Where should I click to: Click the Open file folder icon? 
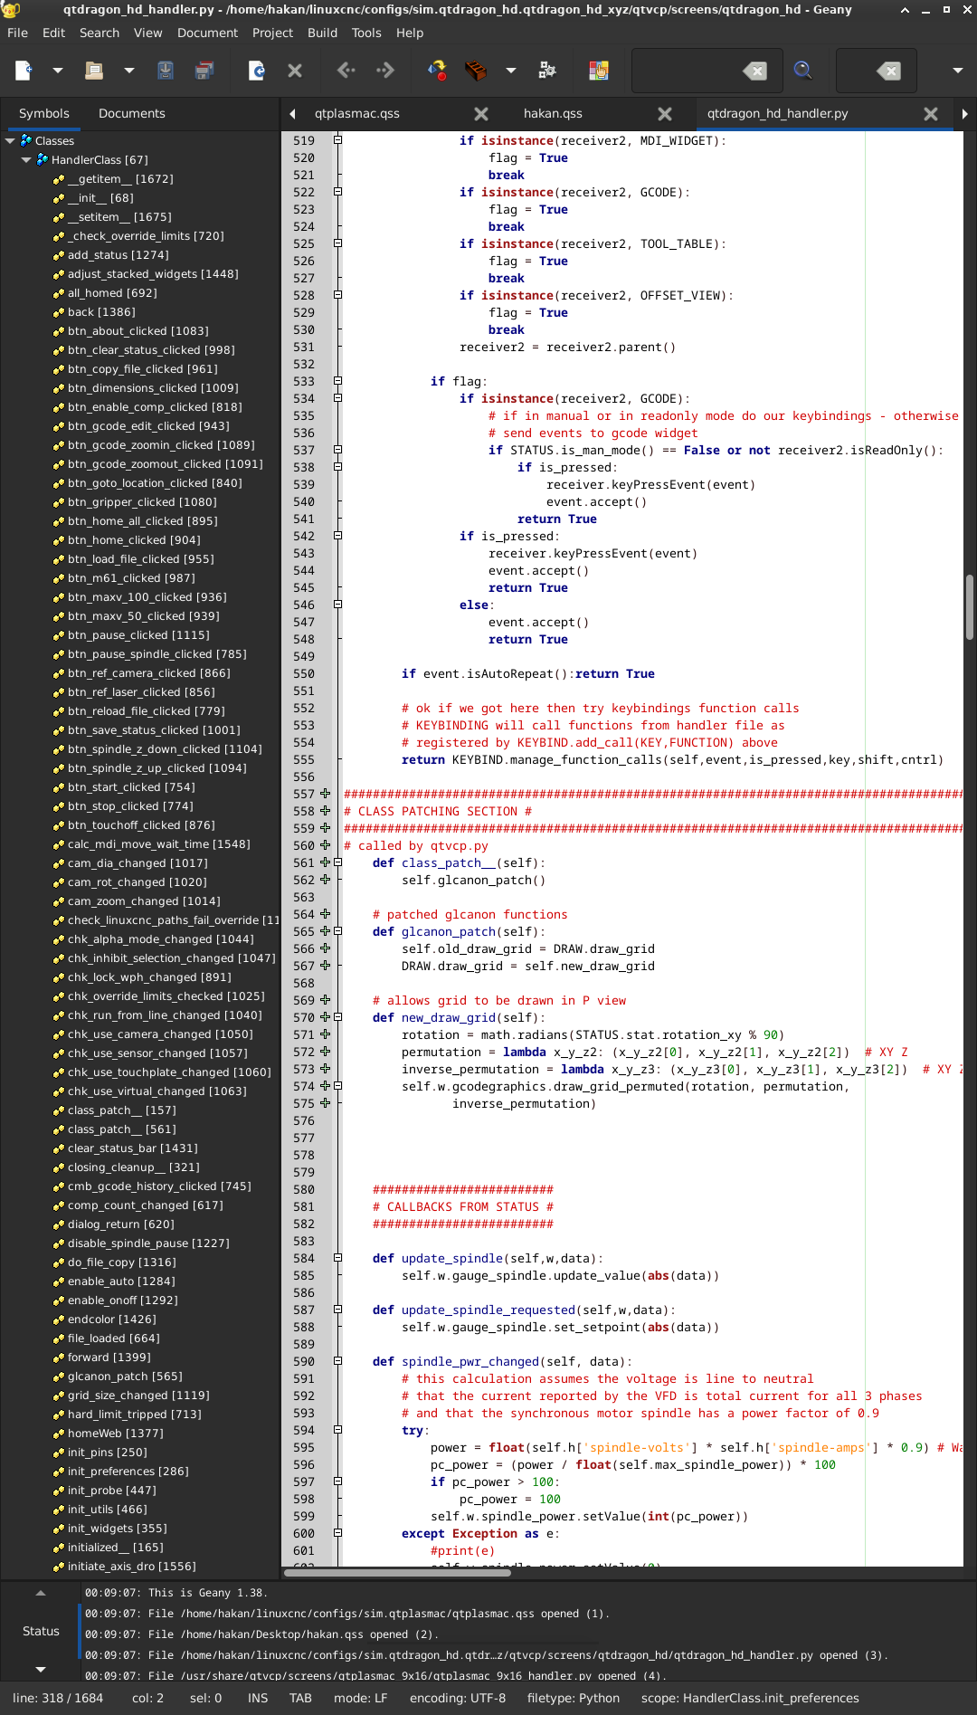pos(93,71)
